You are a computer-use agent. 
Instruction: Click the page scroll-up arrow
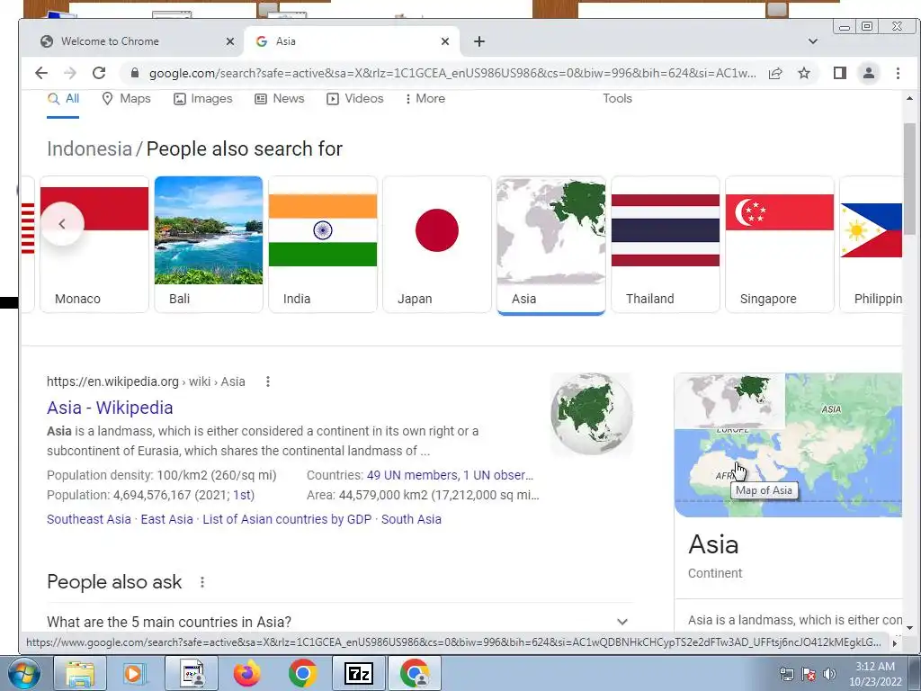[909, 99]
